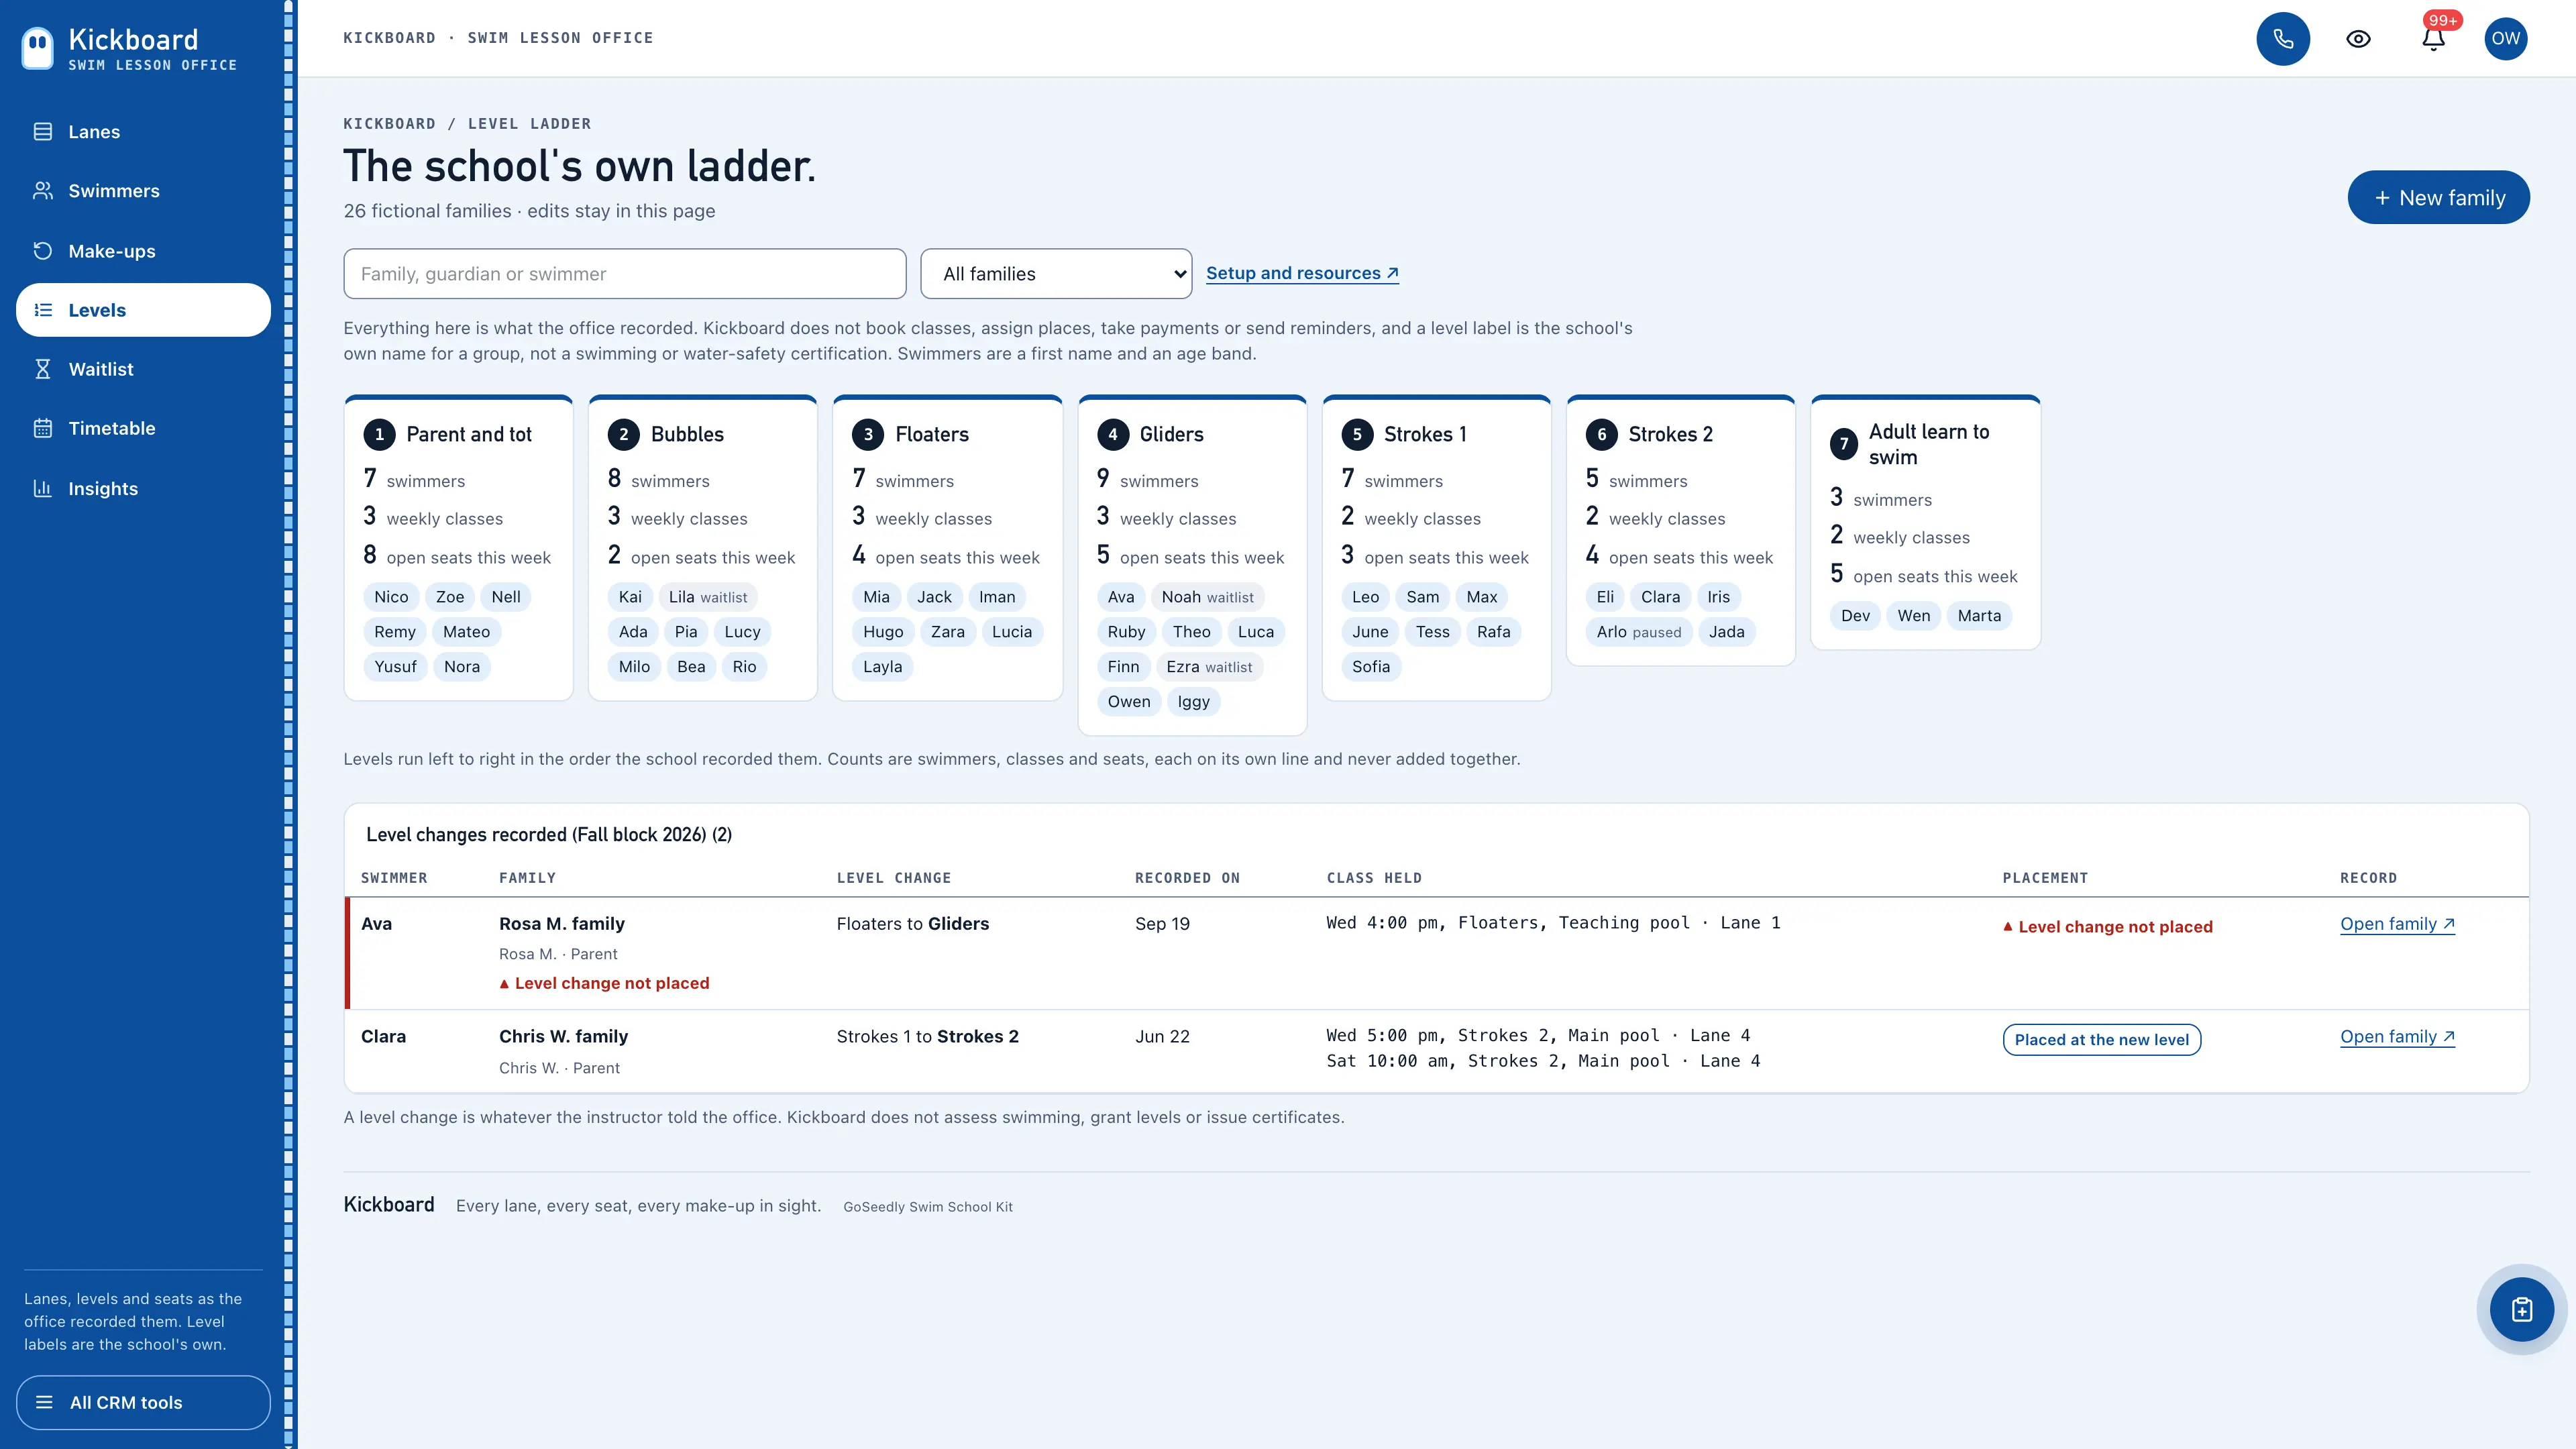The image size is (2576, 1449).
Task: Click the Noah waitlist chip in Gliders
Action: (1207, 597)
